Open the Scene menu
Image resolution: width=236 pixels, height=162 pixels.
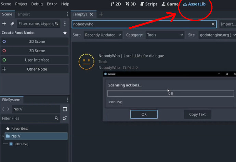[6, 4]
